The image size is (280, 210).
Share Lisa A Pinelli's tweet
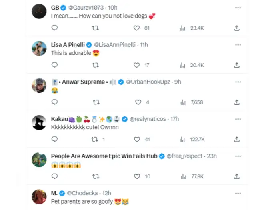click(237, 65)
